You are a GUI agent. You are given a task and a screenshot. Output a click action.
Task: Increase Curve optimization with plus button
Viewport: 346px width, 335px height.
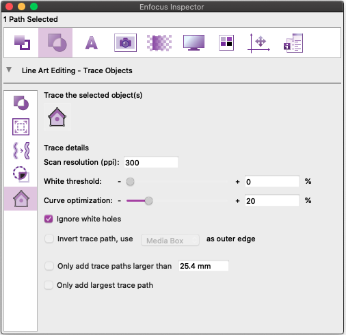(x=237, y=201)
